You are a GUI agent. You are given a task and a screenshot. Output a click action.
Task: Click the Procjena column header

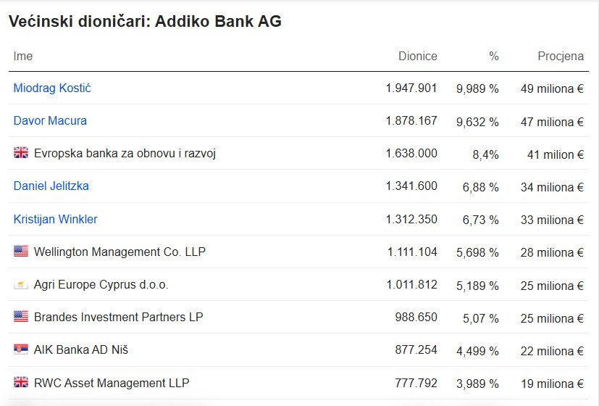point(561,57)
